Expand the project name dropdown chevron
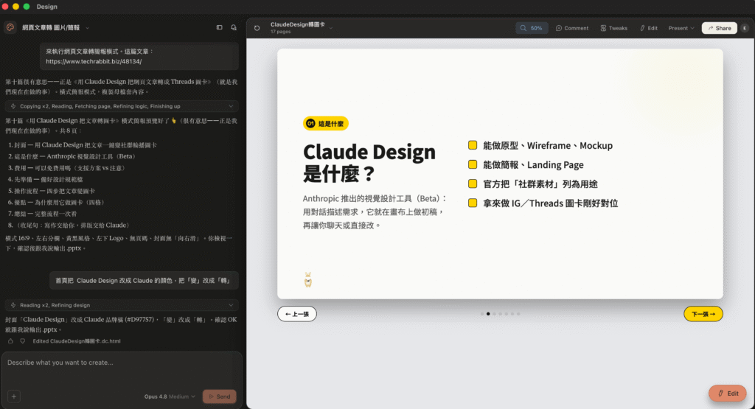 click(87, 28)
